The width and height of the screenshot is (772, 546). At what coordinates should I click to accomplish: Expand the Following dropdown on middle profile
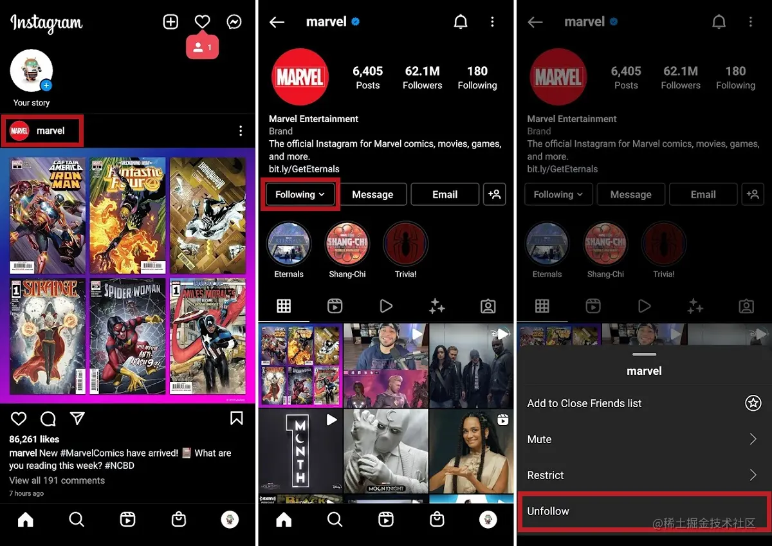[300, 194]
